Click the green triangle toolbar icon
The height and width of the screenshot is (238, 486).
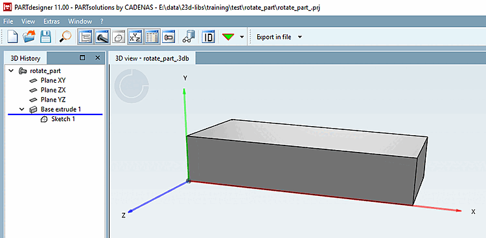tap(229, 37)
